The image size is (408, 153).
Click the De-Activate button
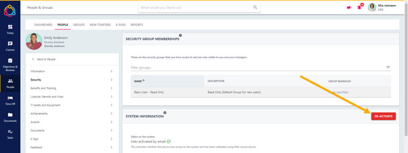[x=383, y=116]
